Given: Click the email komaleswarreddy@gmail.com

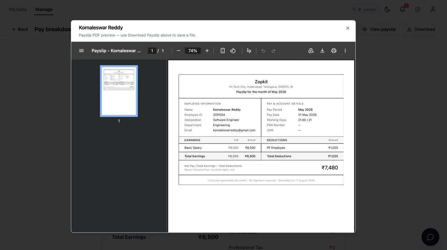Looking at the screenshot, I should [x=234, y=130].
